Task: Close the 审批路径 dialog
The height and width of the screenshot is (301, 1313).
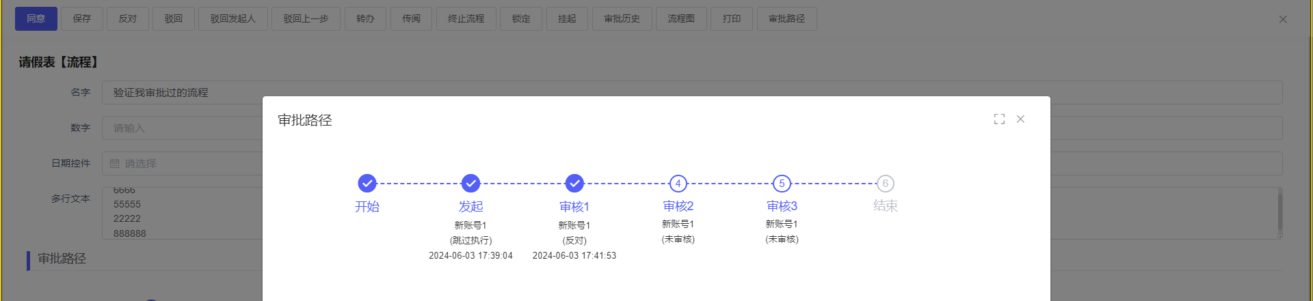Action: [1020, 119]
